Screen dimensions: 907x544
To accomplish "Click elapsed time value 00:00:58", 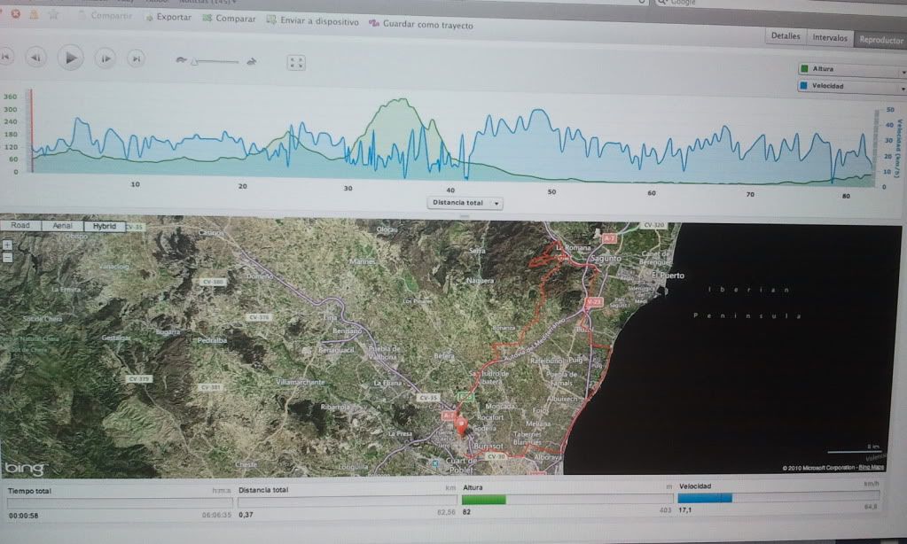I will (23, 516).
